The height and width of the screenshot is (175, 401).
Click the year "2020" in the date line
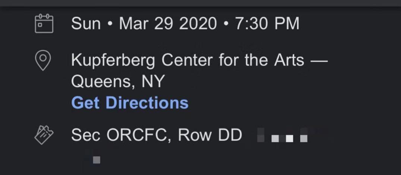pyautogui.click(x=198, y=24)
